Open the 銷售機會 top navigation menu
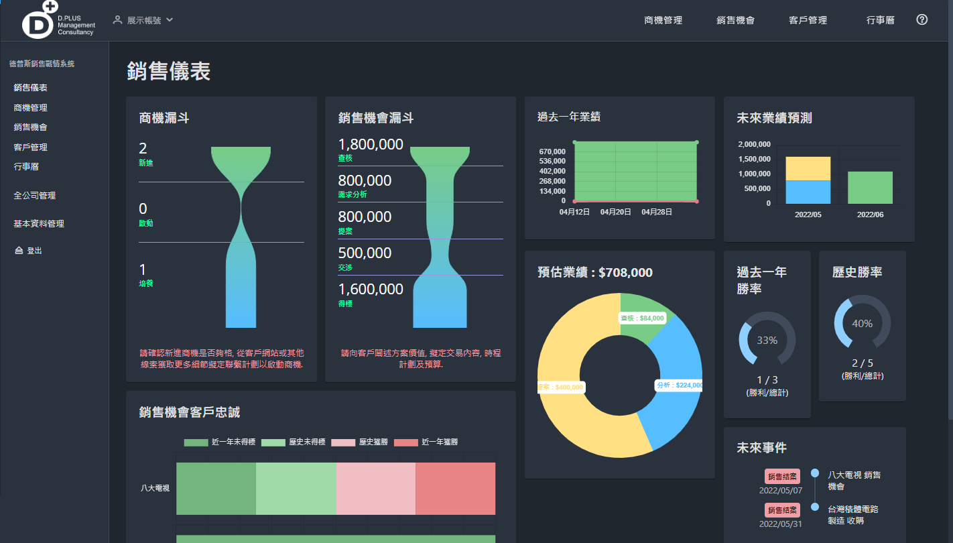The image size is (953, 543). [x=735, y=20]
